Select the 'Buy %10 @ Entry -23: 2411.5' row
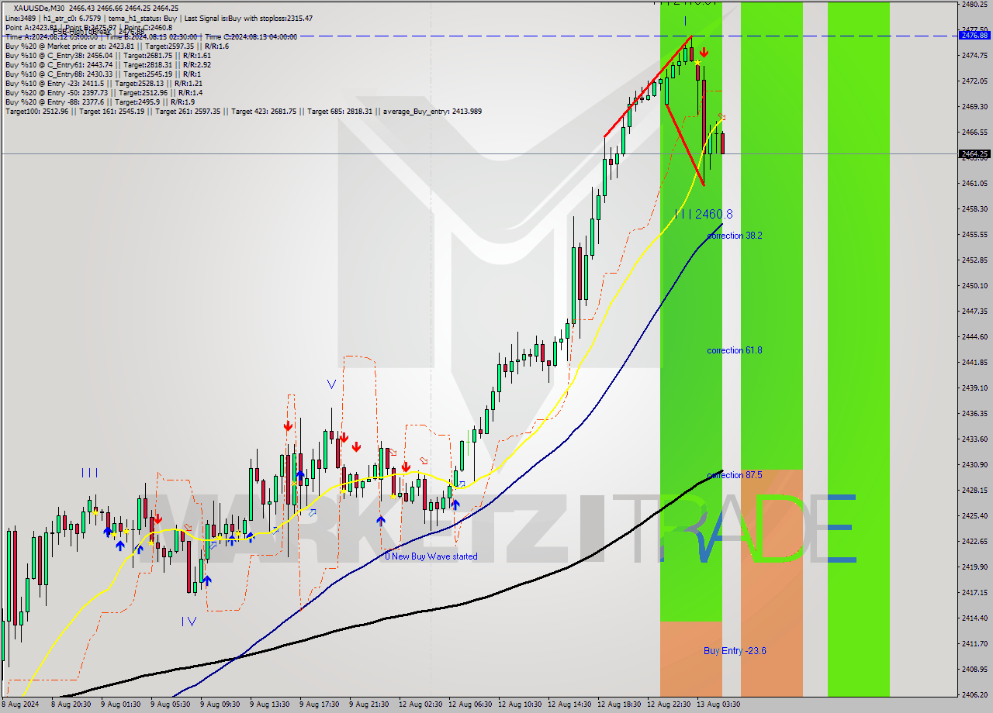The width and height of the screenshot is (993, 713). 103,84
